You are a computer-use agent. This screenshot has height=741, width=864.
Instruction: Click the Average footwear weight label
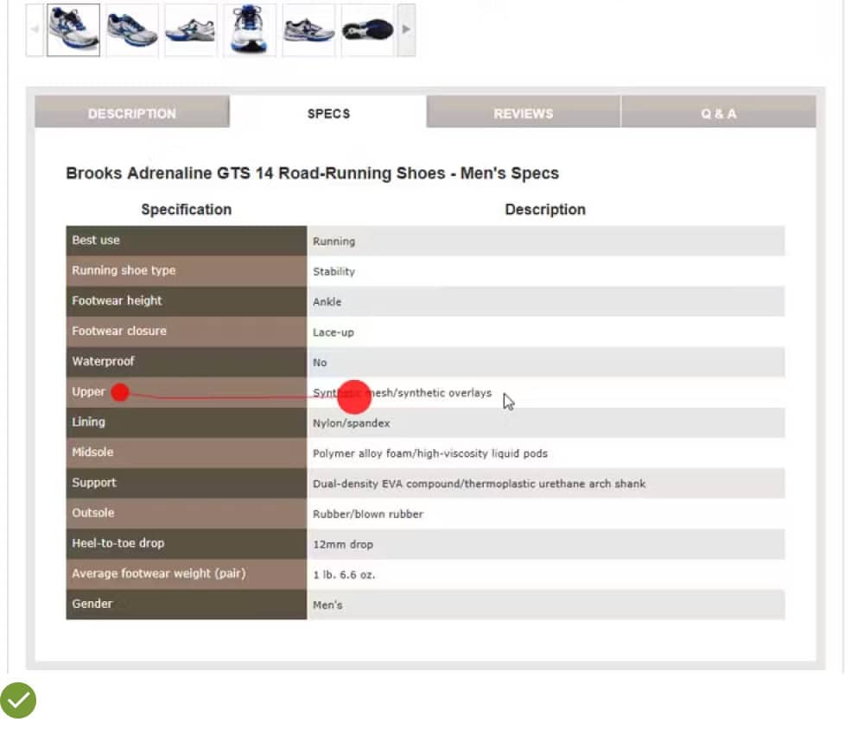tap(158, 573)
